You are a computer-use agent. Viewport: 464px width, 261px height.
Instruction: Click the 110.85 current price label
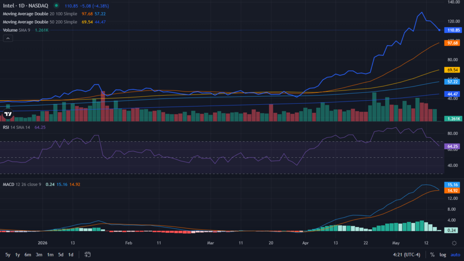coord(453,30)
